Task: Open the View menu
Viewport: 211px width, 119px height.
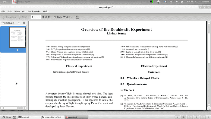Action: point(17,11)
